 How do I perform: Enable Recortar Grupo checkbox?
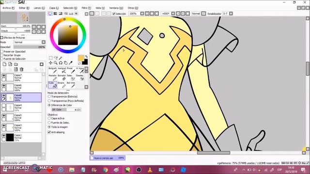[2, 55]
